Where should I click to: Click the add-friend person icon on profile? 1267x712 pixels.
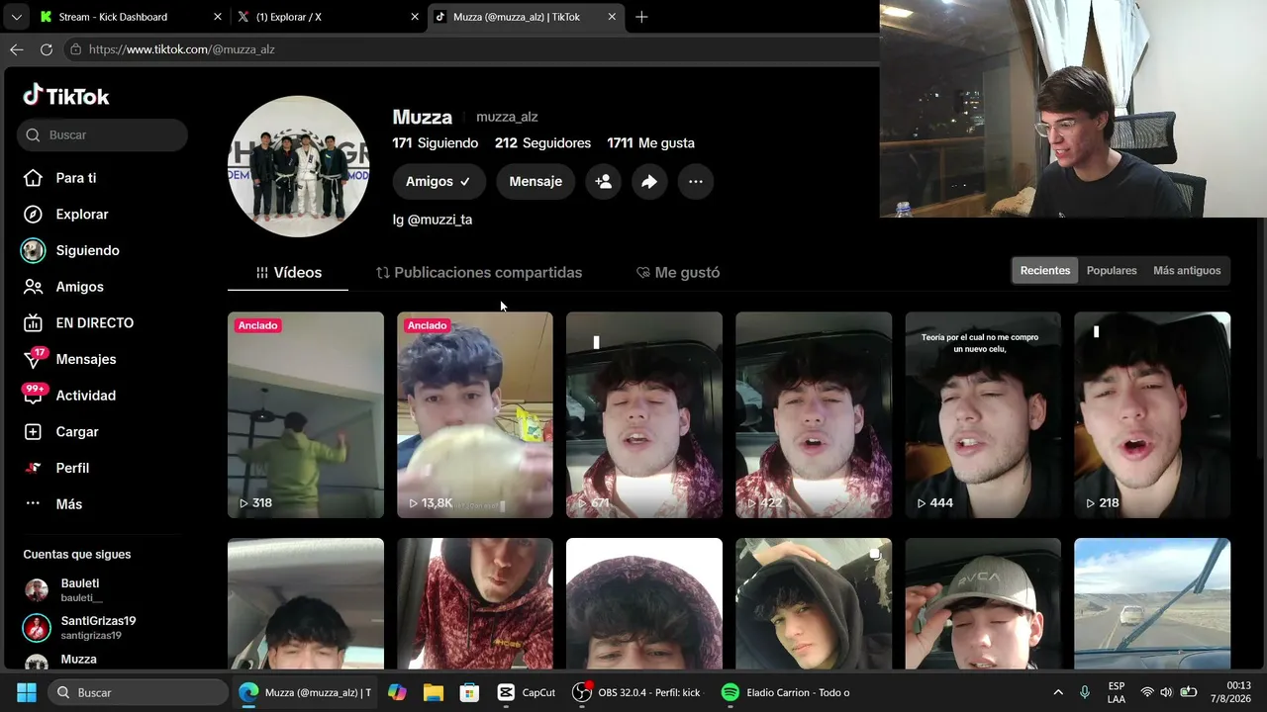click(603, 182)
